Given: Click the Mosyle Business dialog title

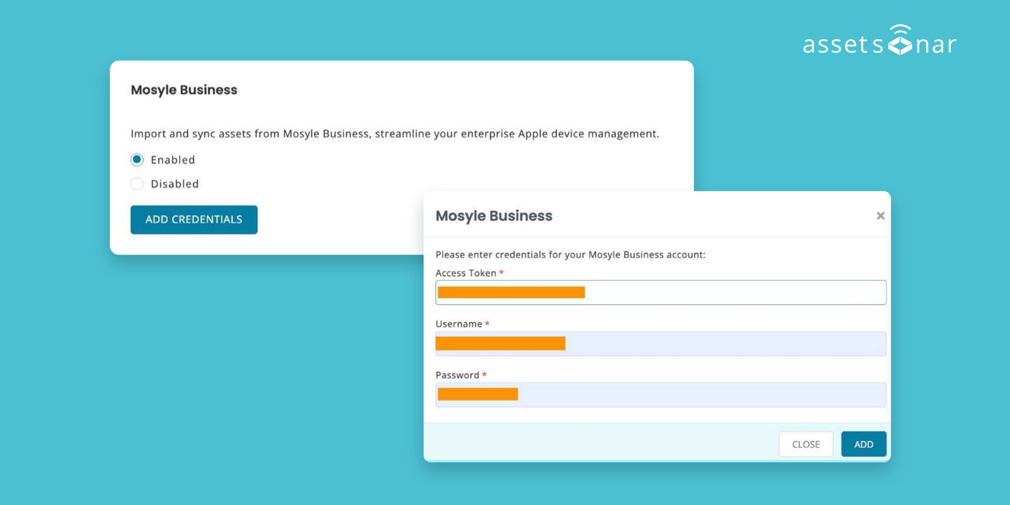Looking at the screenshot, I should click(x=493, y=216).
